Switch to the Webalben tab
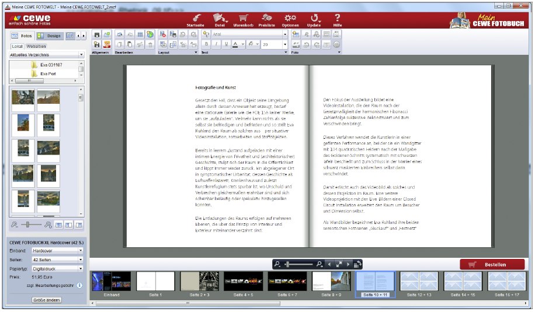535x312 pixels. pyautogui.click(x=36, y=45)
